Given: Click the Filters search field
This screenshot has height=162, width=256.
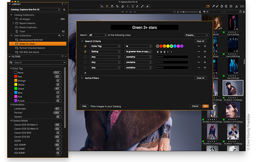Looking at the screenshot, I should tap(38, 63).
